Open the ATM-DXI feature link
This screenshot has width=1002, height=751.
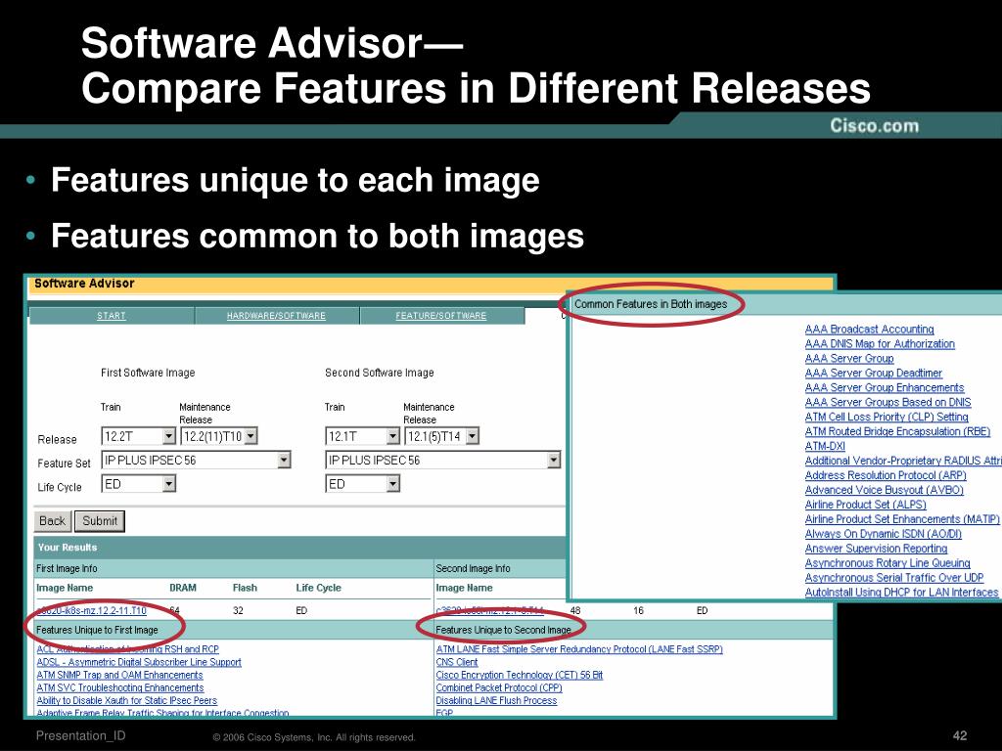(x=825, y=446)
